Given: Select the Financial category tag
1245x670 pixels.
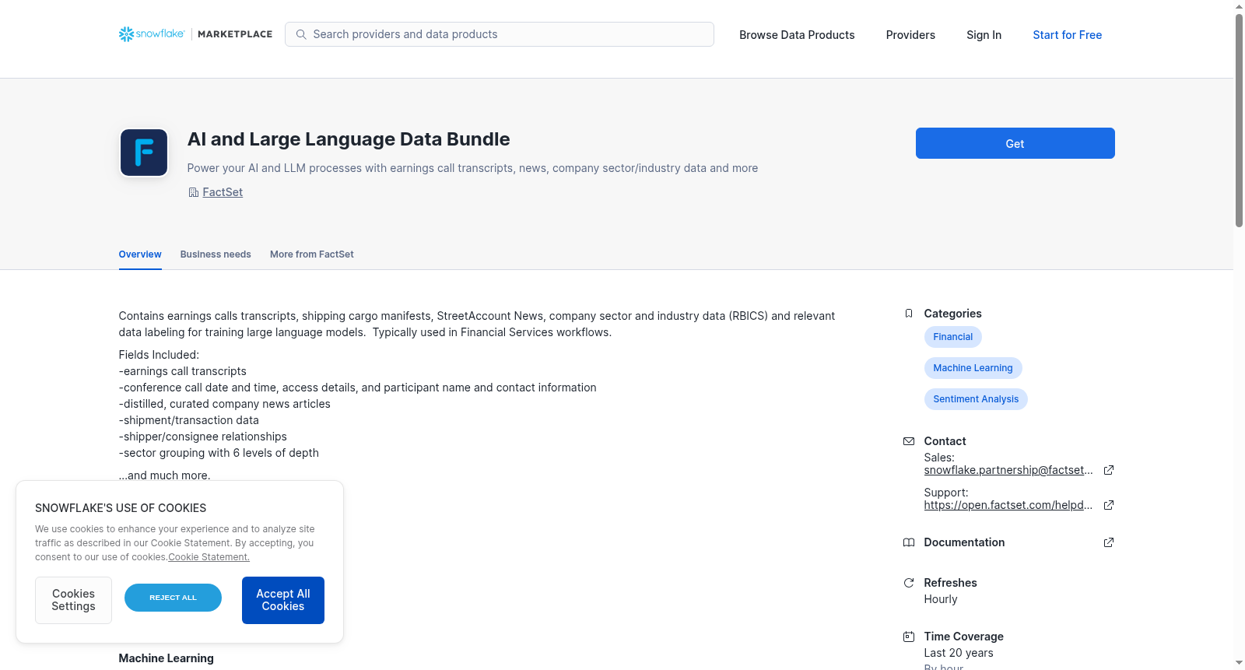Looking at the screenshot, I should [952, 337].
